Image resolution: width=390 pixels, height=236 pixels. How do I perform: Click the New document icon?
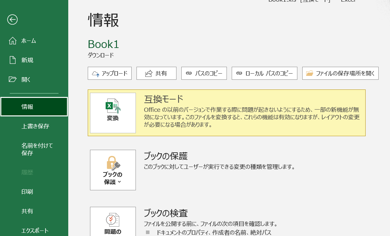[13, 60]
